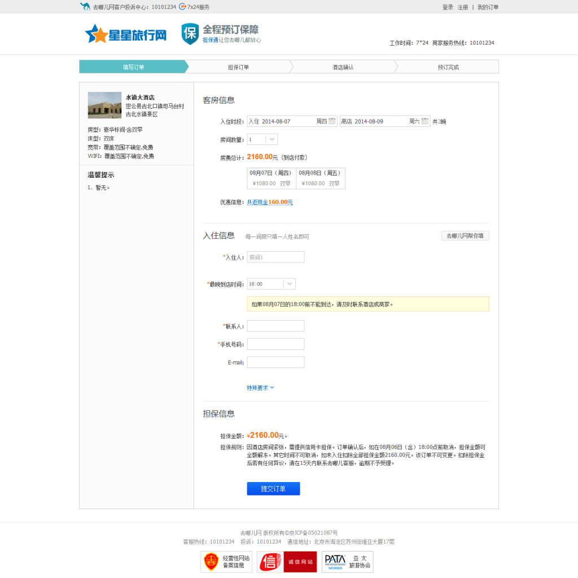Select the 担保订单 step tab
Screen dimensions: 578x578
pyautogui.click(x=238, y=67)
